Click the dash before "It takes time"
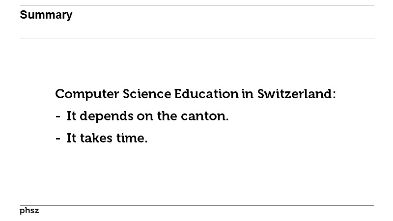The image size is (393, 221). pos(58,139)
